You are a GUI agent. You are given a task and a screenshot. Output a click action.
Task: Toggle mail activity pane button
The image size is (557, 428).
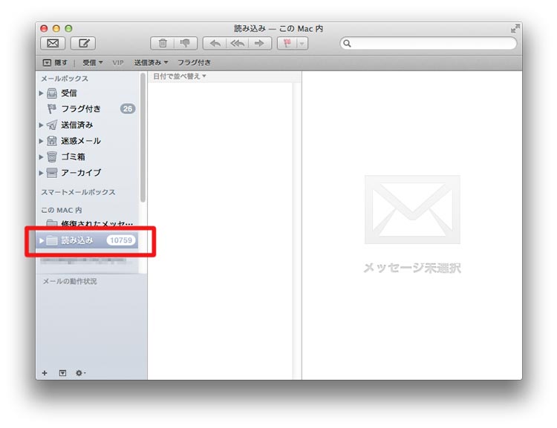pyautogui.click(x=62, y=373)
